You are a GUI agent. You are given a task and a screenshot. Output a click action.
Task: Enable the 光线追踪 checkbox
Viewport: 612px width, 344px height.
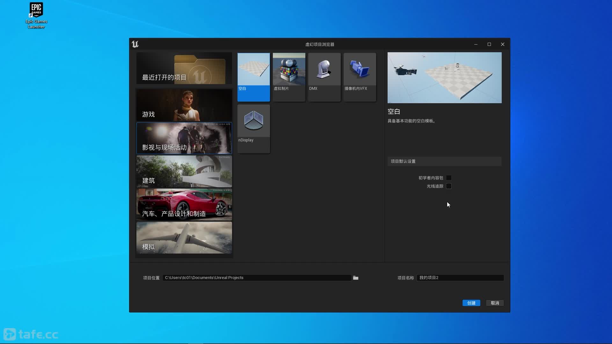(449, 186)
